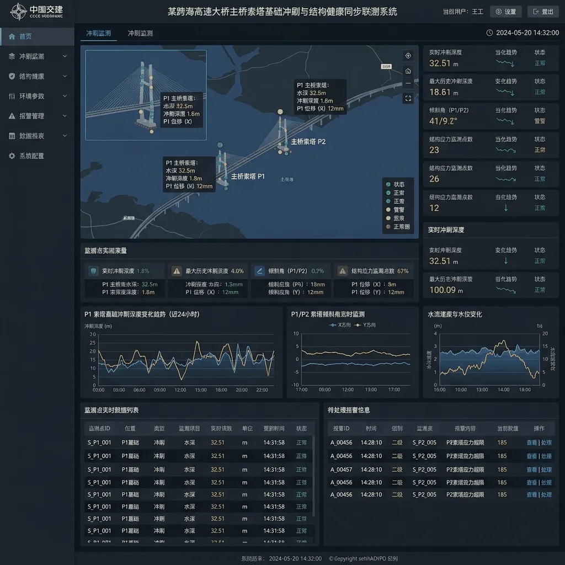565x565 pixels.
Task: Click 处理 link for alarm A_00457
Action: tap(546, 470)
